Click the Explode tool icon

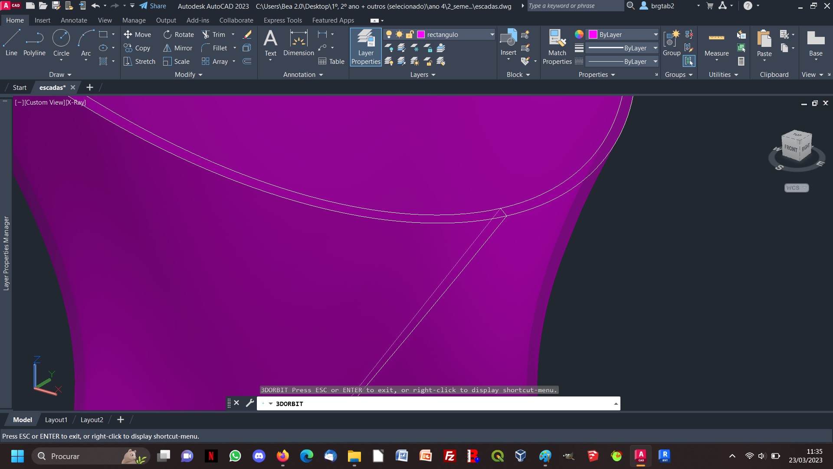pyautogui.click(x=247, y=48)
